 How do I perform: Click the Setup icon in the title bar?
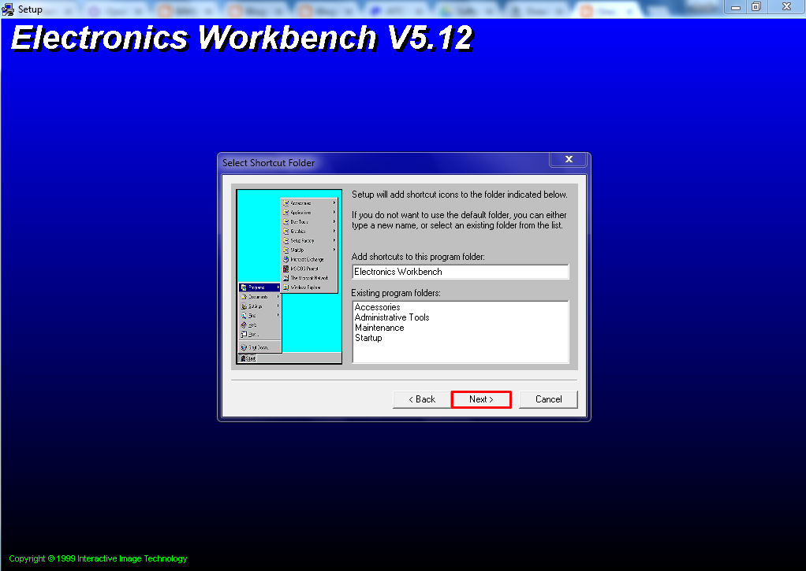pyautogui.click(x=8, y=9)
